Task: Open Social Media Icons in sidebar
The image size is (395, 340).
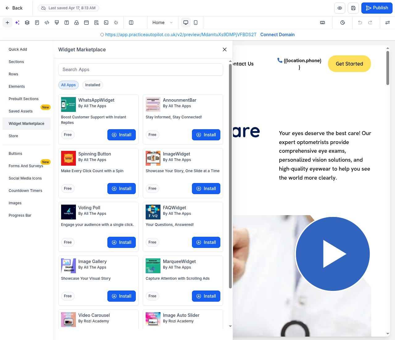Action: pyautogui.click(x=27, y=178)
